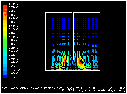This screenshot has height=94, width=127.
Task: Select the 6.90e-01 legend value
Action: [x=14, y=15]
